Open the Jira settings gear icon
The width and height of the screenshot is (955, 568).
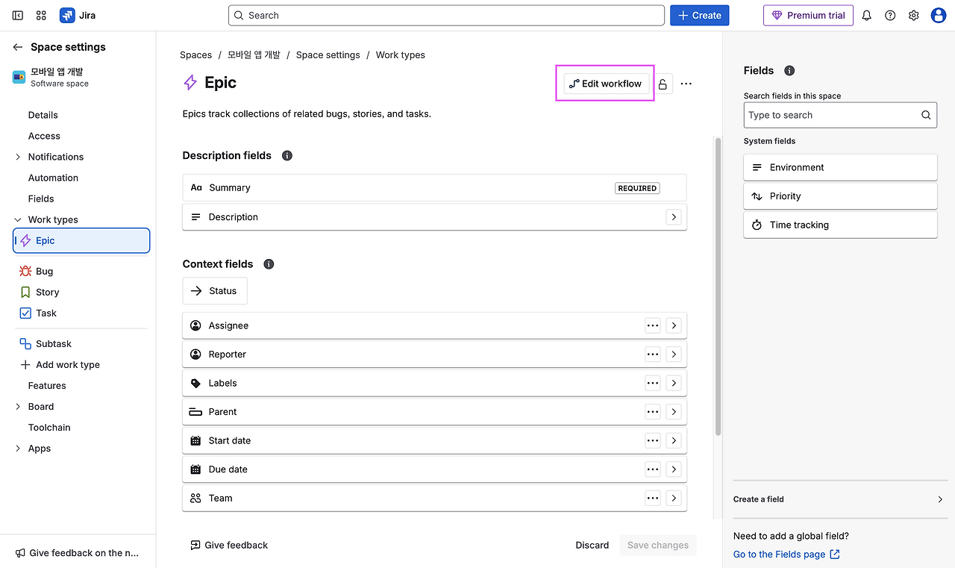tap(914, 16)
